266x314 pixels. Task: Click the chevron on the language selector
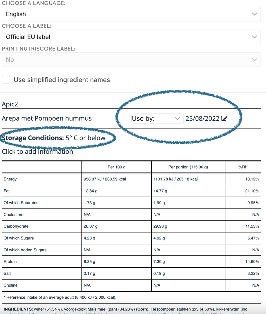(254, 14)
